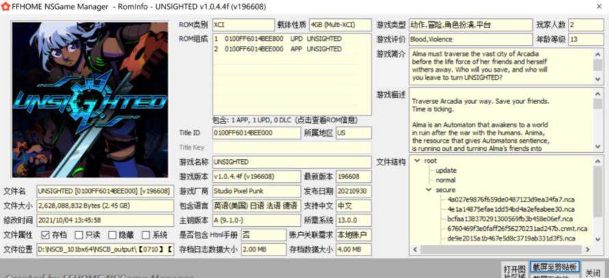Screen dimensions: 609x278
Task: Select file de9e2015a1b467e5d8c3719ab331d3f5.nca
Action: (511, 238)
